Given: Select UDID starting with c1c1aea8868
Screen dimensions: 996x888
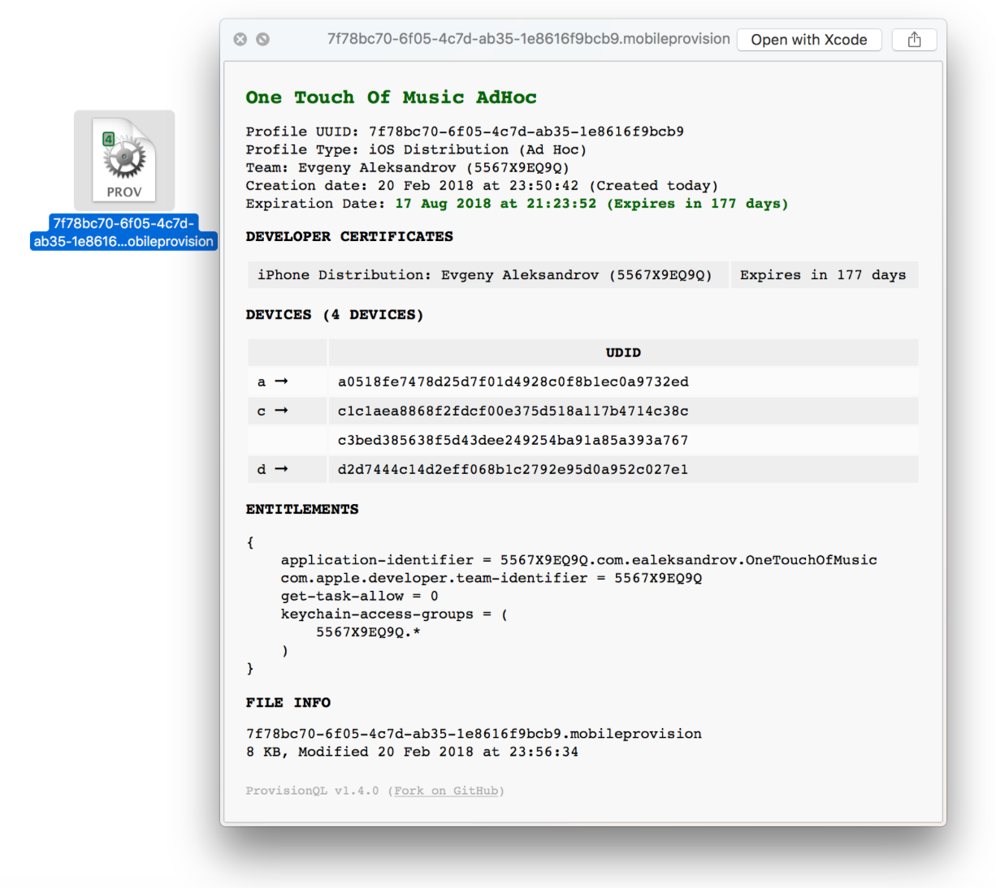Looking at the screenshot, I should pyautogui.click(x=513, y=411).
